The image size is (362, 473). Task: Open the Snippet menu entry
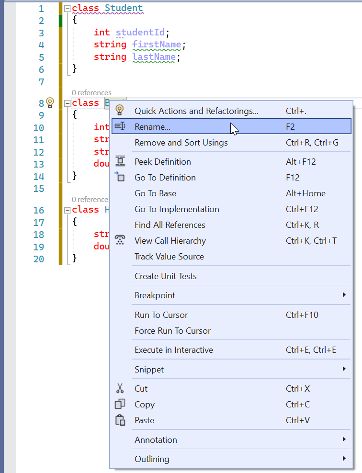[x=231, y=370]
